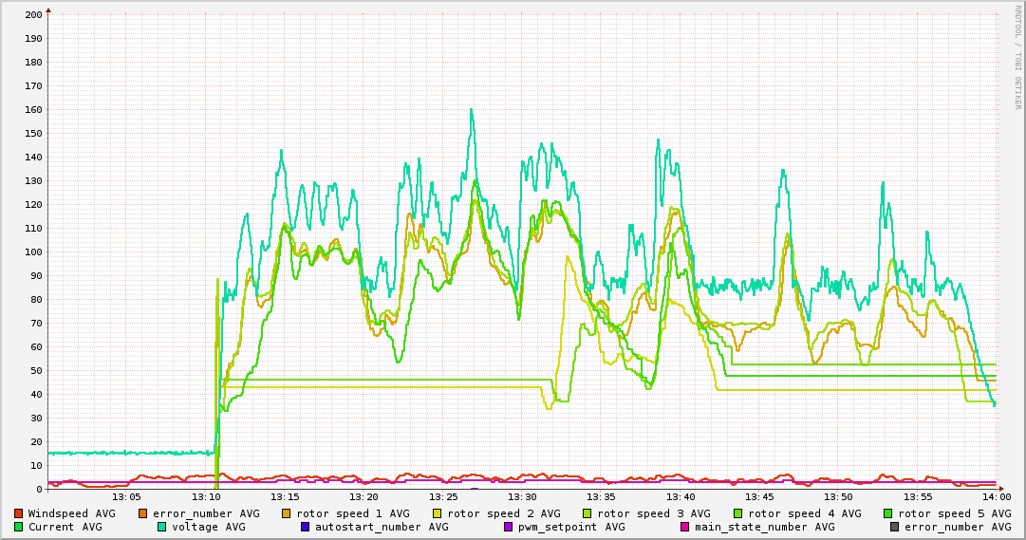Viewport: 1026px width, 540px height.
Task: Click the 13:15 time axis label
Action: [x=285, y=497]
